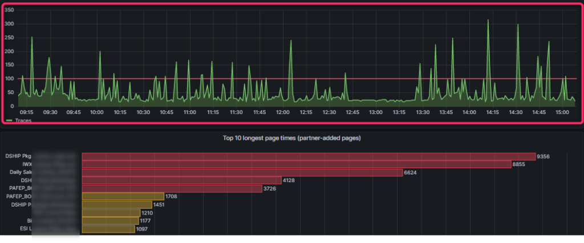Click the 12:00 time axis label
The width and height of the screenshot is (584, 243).
click(x=283, y=112)
